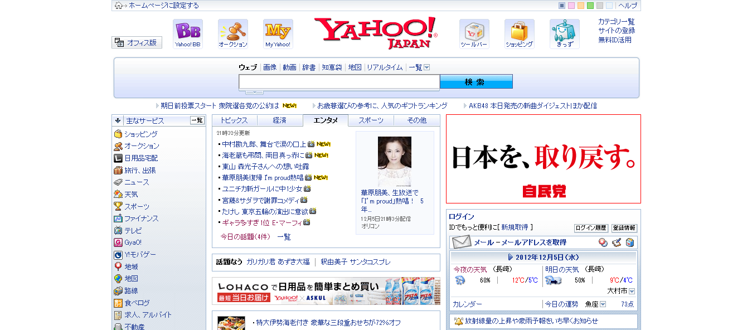Switch to the 経済 tab
752x330 pixels.
pos(280,120)
